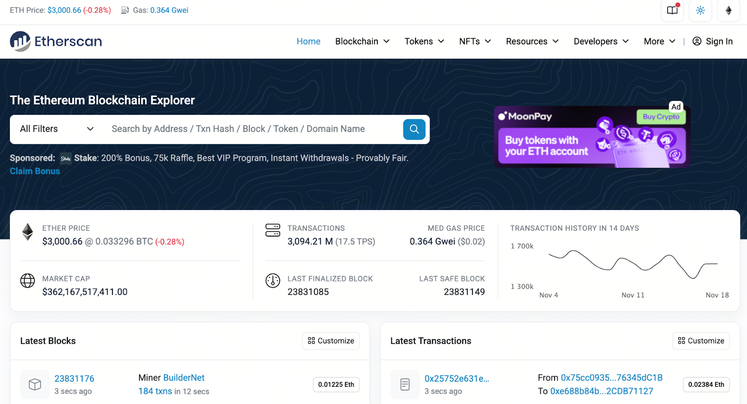The height and width of the screenshot is (404, 747).
Task: Toggle the light/dark theme sun icon
Action: pos(700,11)
